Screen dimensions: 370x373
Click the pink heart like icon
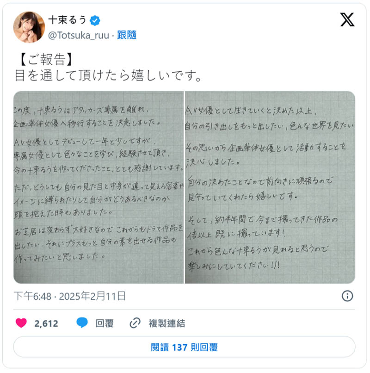click(x=21, y=323)
